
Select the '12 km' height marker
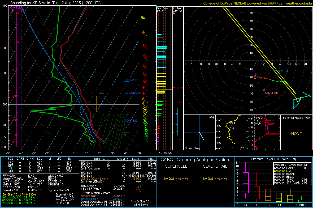[x=16, y=42]
